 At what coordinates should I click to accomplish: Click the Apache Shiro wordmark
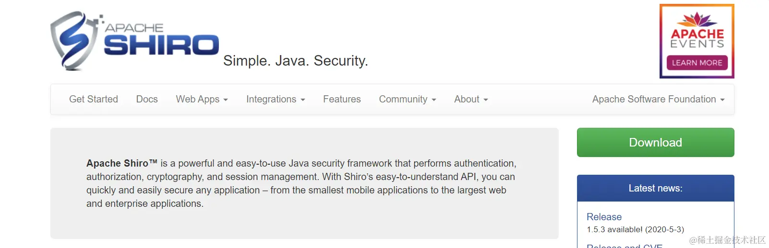161,41
